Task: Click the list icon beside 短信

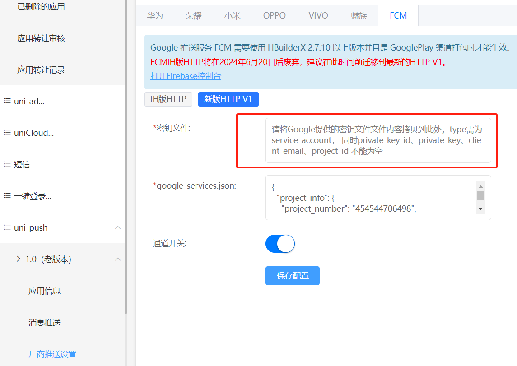Action: coord(7,164)
